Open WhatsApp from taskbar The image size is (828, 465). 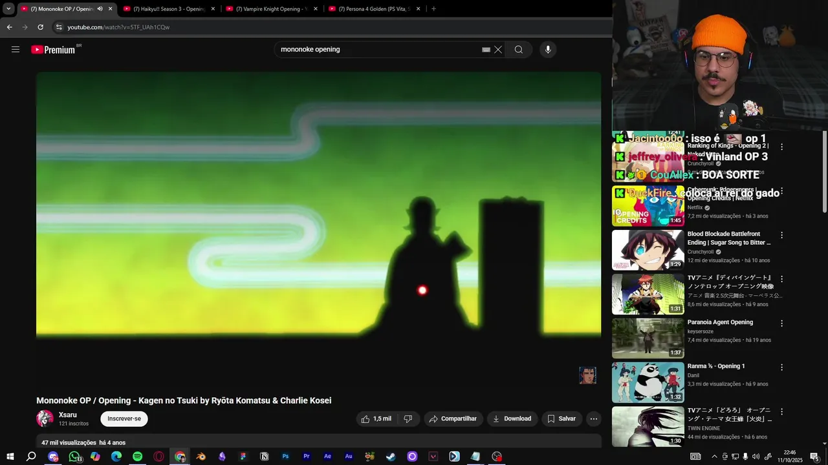[74, 457]
